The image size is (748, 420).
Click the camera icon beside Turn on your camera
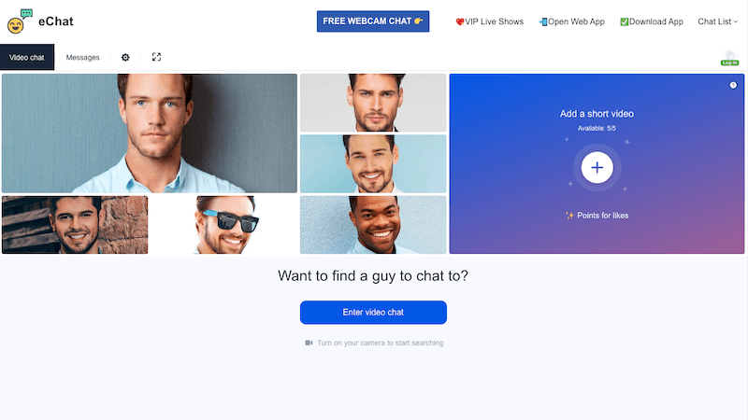click(309, 343)
